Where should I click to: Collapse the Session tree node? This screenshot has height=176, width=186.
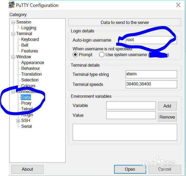coord(13,22)
